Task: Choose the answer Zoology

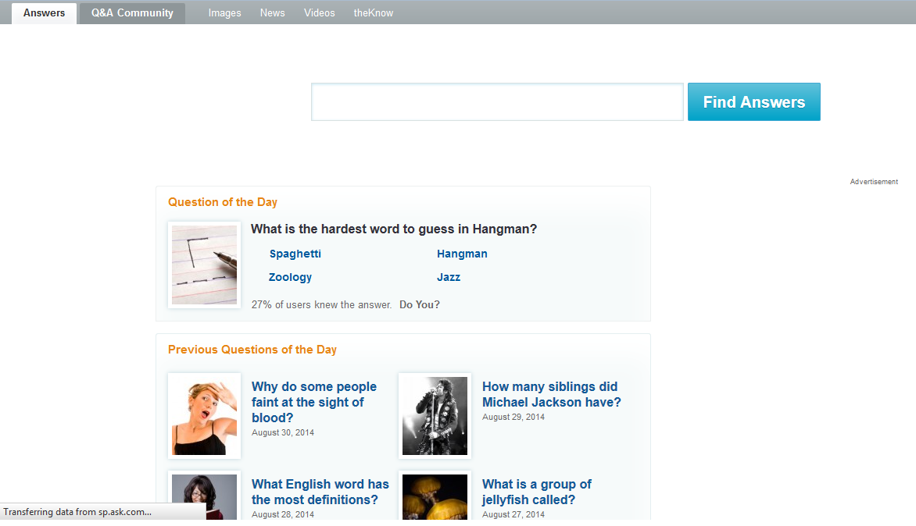Action: (290, 277)
